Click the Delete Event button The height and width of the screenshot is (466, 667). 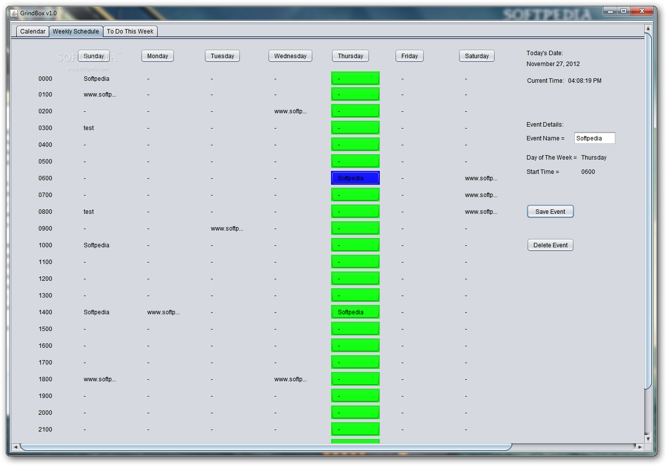550,245
